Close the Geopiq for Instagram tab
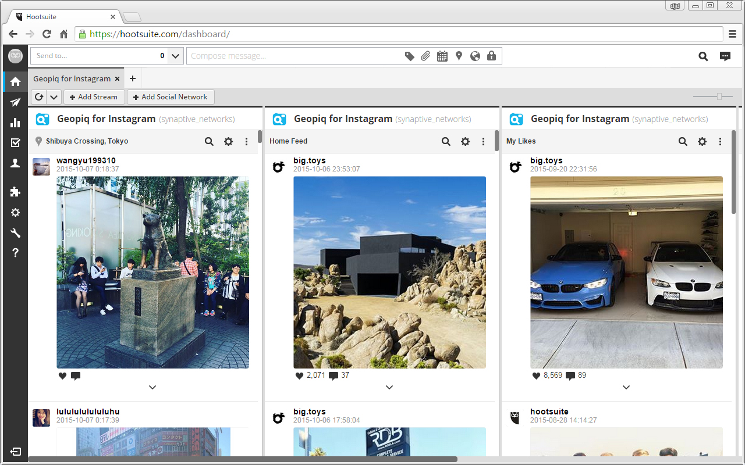745x465 pixels. 117,78
